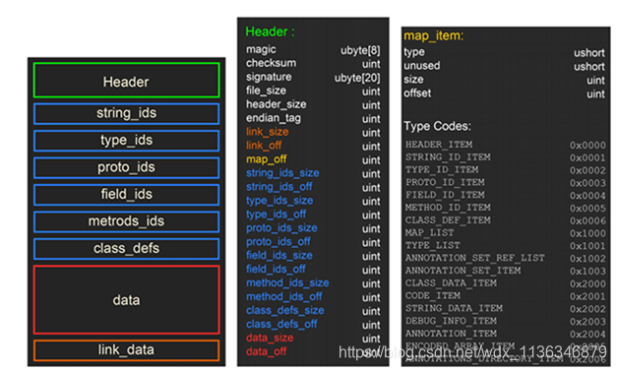Image resolution: width=617 pixels, height=371 pixels.
Task: Select the "TYPE_LIST" entry
Action: 432,245
